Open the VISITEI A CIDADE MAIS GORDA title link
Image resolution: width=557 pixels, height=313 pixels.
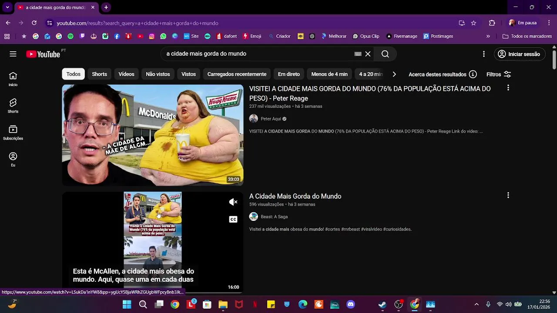tap(370, 93)
